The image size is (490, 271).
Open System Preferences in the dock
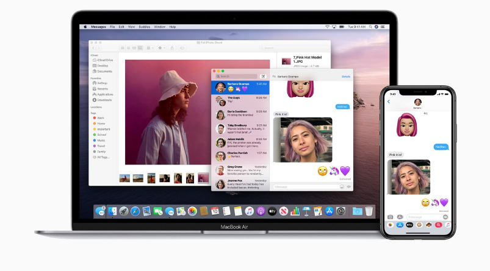(x=340, y=211)
